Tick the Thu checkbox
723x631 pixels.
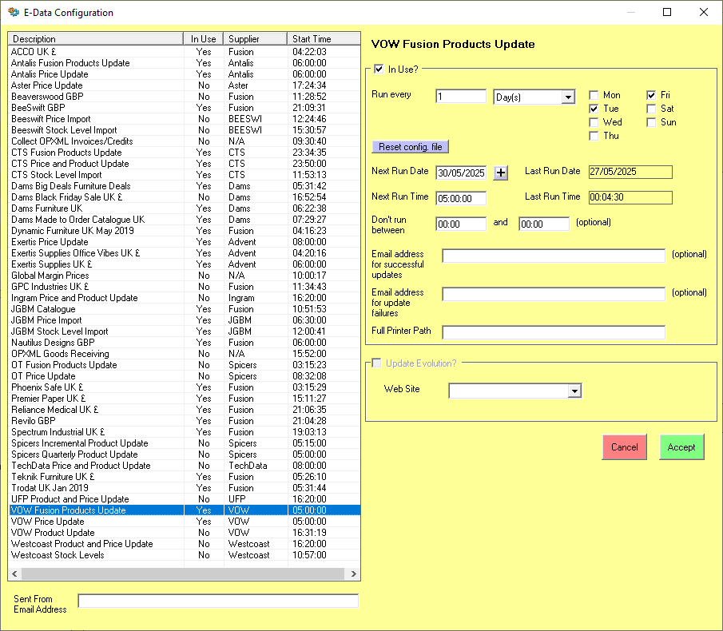click(x=594, y=136)
